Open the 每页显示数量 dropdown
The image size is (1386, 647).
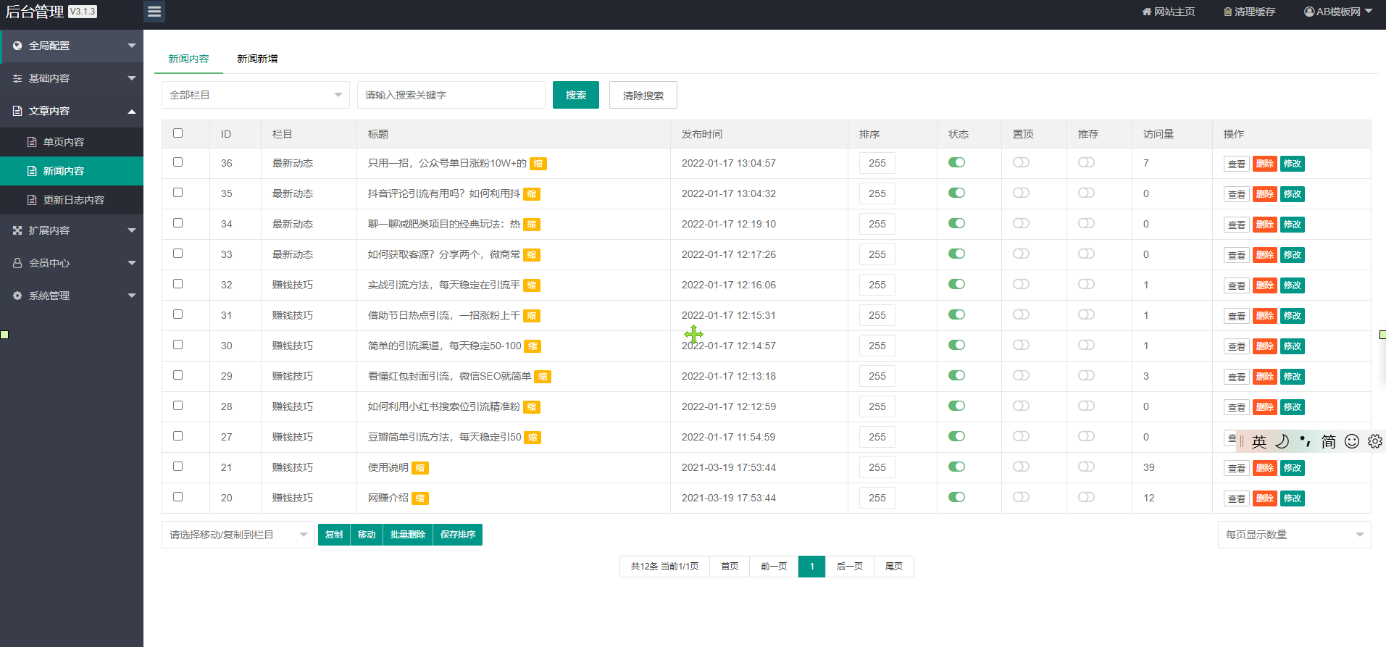(1295, 535)
